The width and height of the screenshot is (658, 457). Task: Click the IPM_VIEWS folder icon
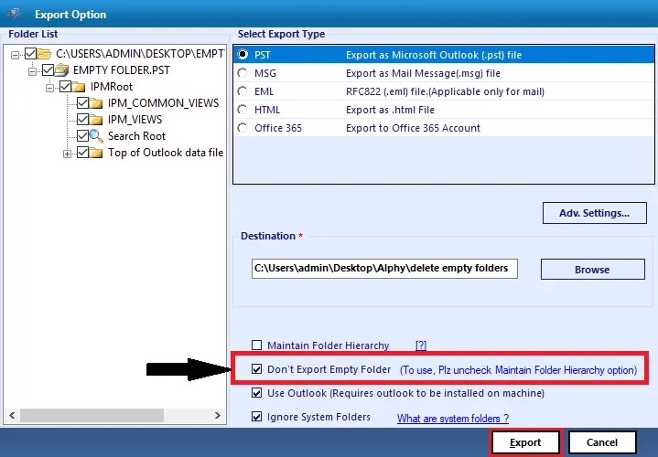coord(96,120)
